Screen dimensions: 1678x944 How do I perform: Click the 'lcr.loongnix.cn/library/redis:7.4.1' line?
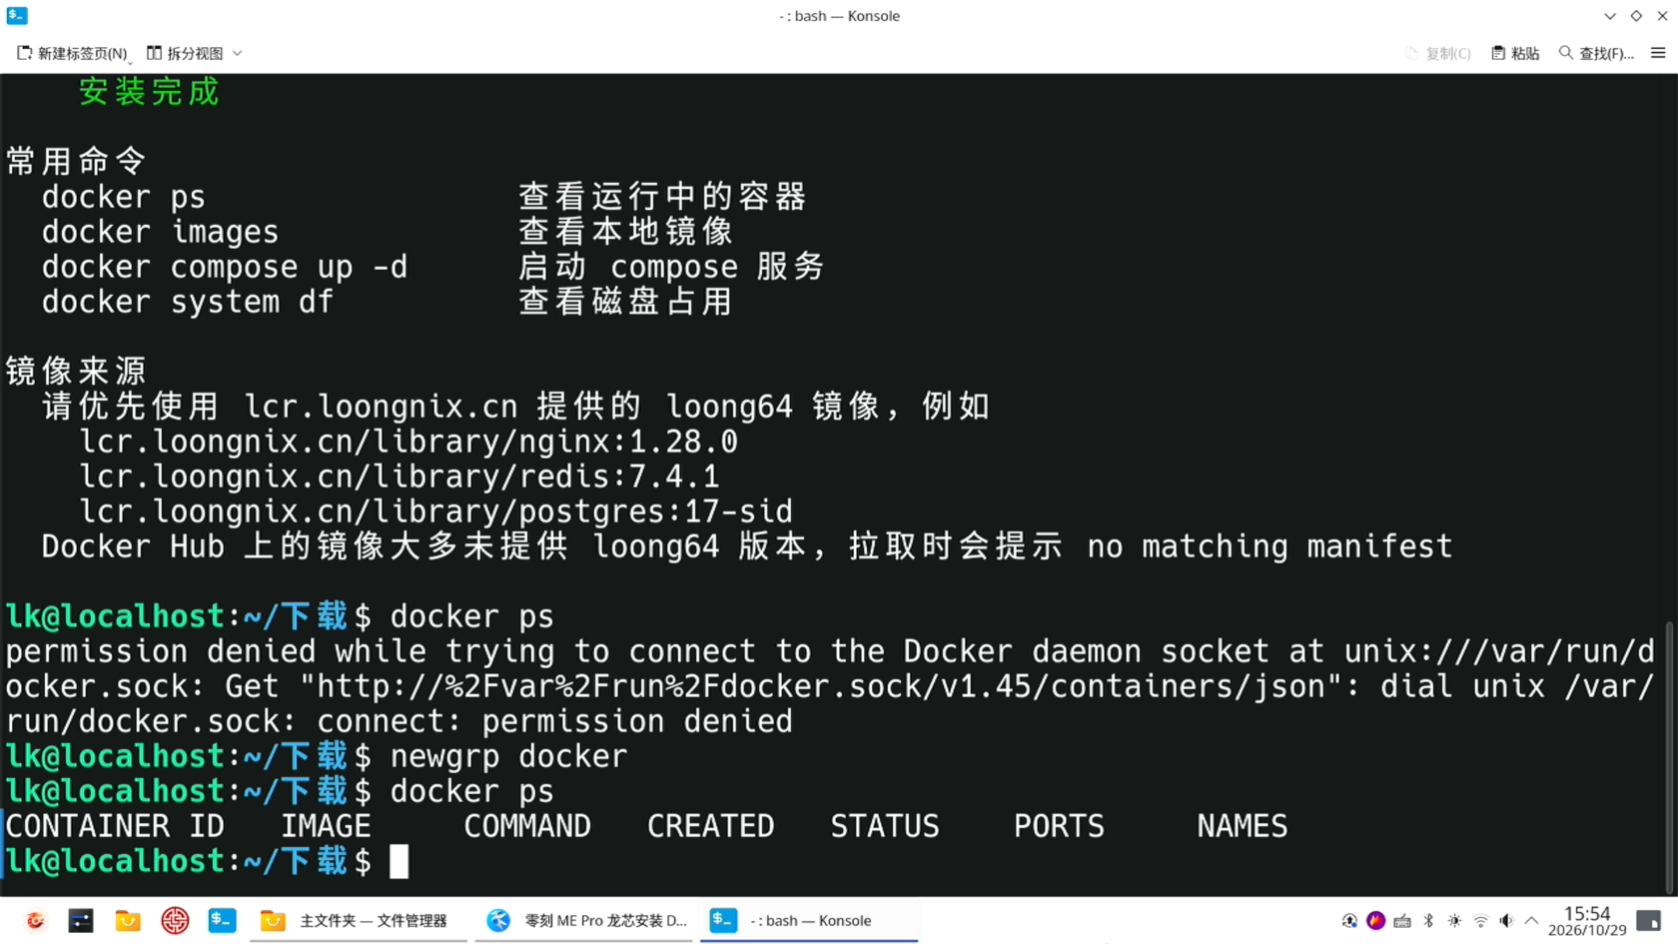[400, 476]
